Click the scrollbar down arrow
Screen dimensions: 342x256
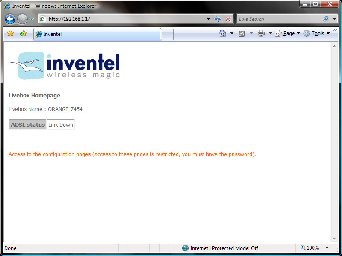point(334,239)
